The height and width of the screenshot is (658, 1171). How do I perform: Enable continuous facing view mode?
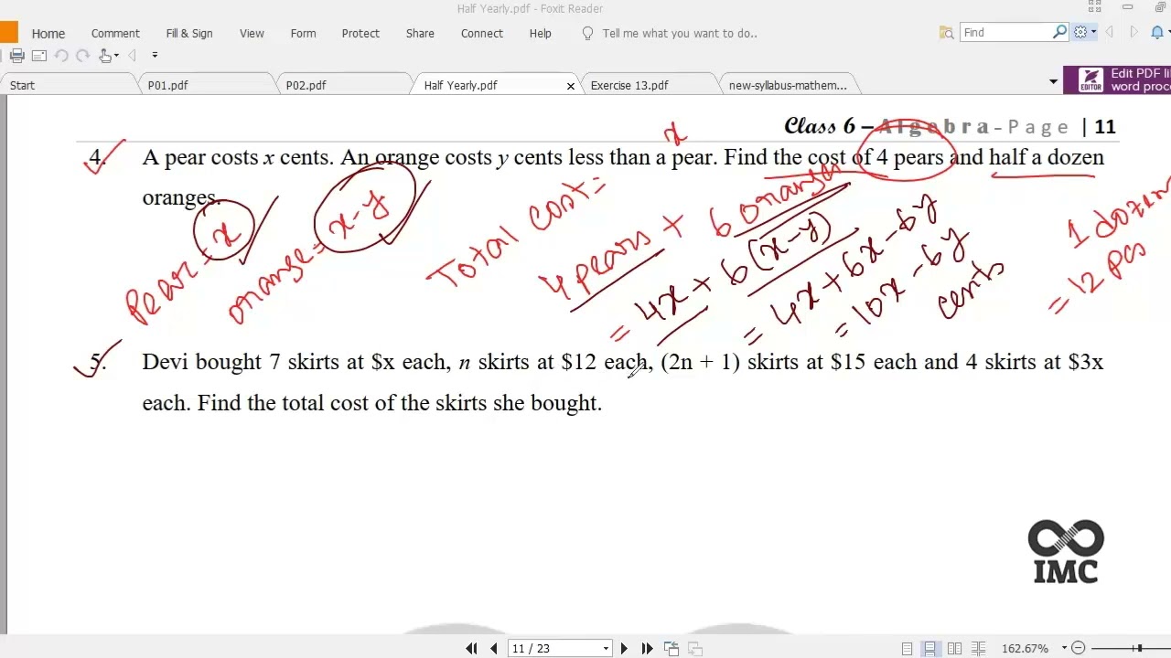click(x=976, y=648)
